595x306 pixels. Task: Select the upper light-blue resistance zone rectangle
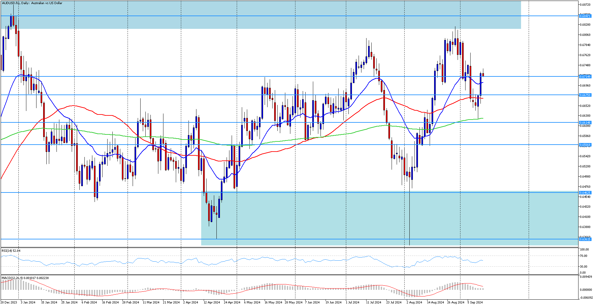pyautogui.click(x=261, y=15)
